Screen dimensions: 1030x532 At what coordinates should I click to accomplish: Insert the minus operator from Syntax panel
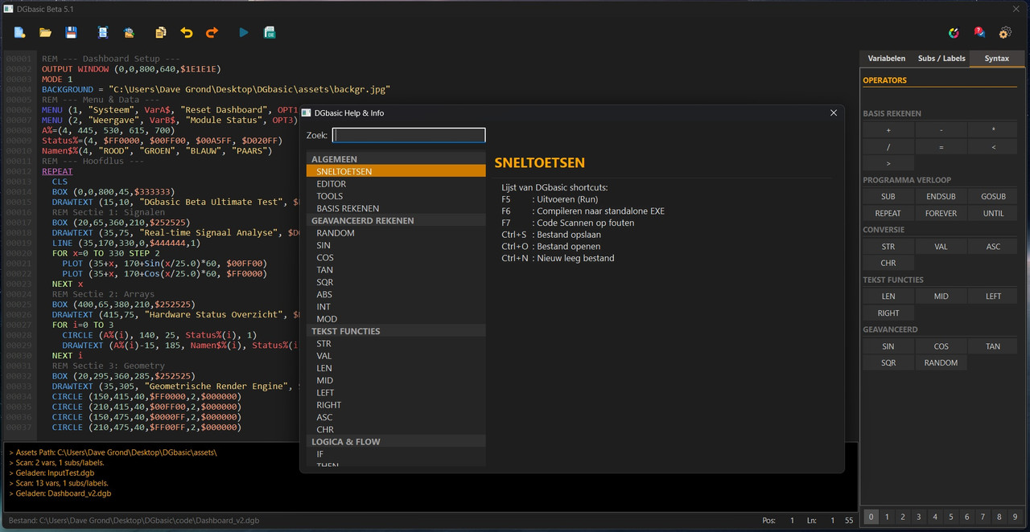point(941,130)
